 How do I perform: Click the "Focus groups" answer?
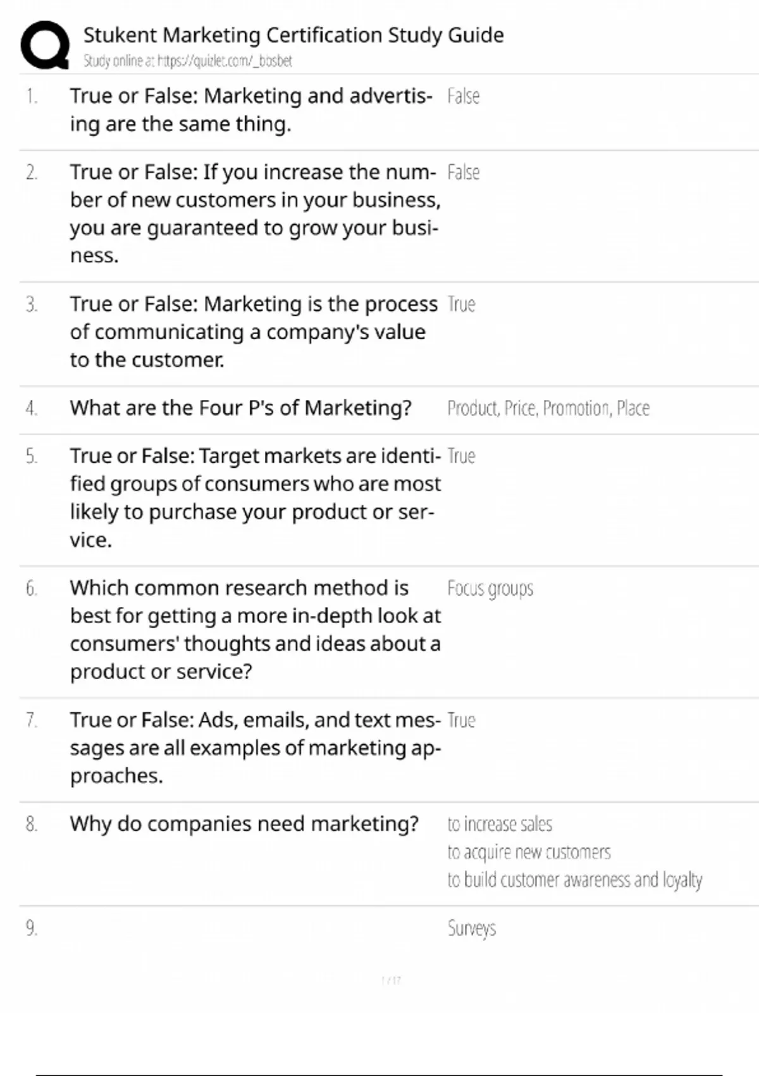click(490, 589)
